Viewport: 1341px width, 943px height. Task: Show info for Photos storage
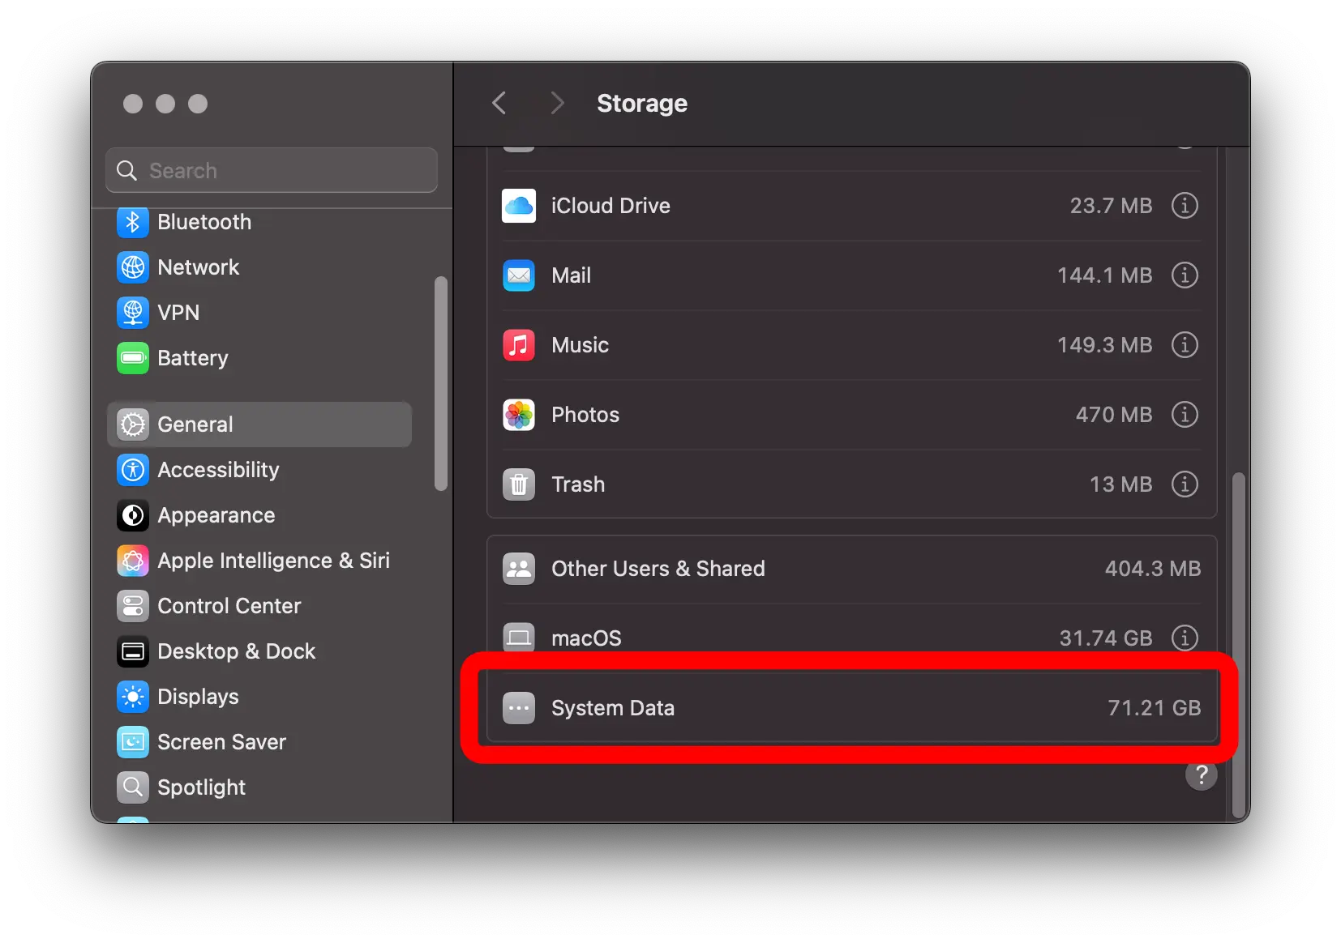[1185, 415]
